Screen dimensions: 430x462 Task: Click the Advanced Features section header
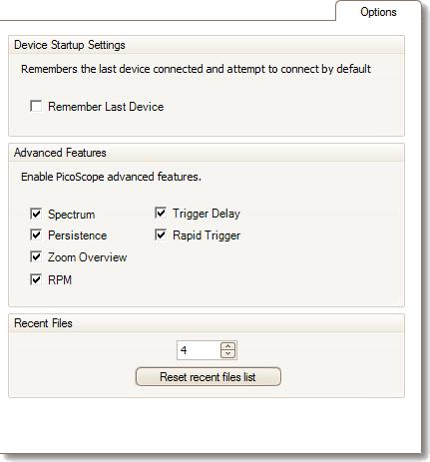(x=207, y=153)
